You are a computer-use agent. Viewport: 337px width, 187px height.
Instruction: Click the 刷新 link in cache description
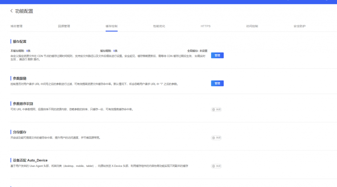(x=28, y=60)
